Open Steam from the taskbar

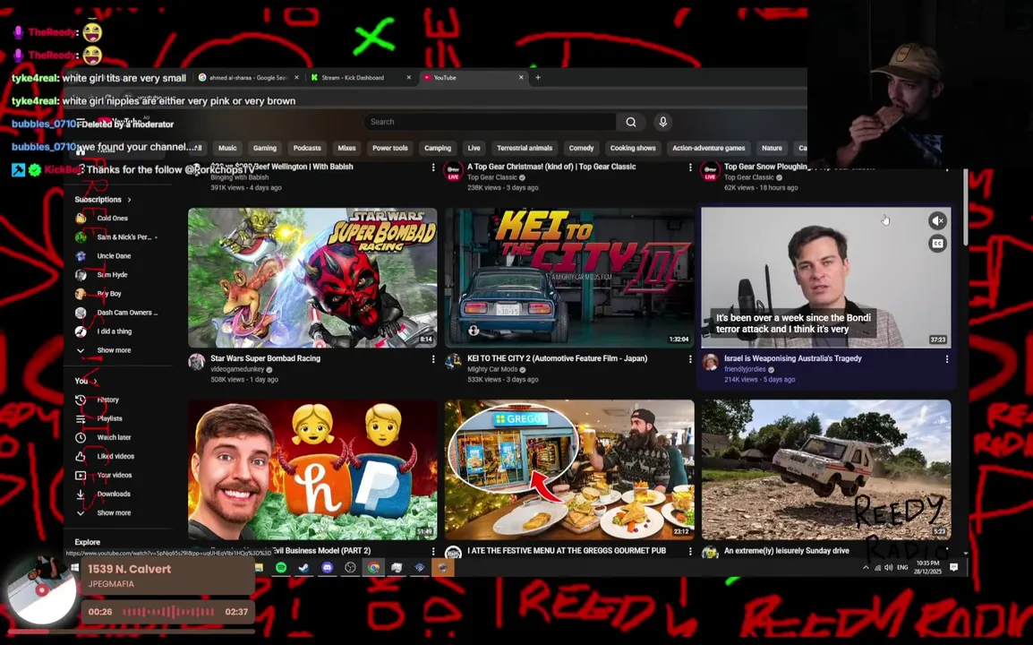tap(303, 567)
